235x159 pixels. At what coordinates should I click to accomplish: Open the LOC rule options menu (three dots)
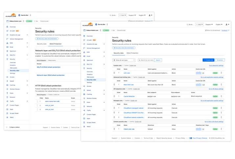(x=221, y=73)
